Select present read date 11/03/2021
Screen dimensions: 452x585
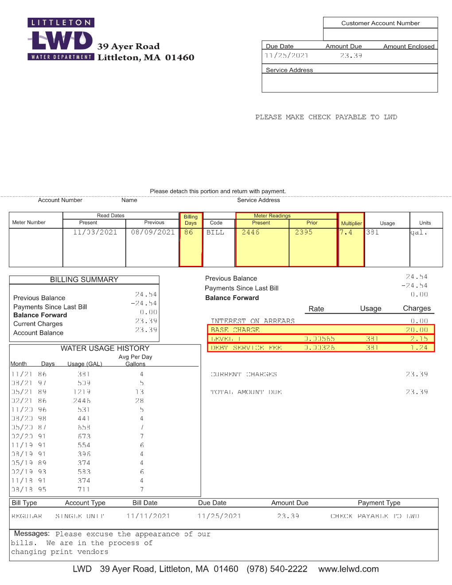95,232
